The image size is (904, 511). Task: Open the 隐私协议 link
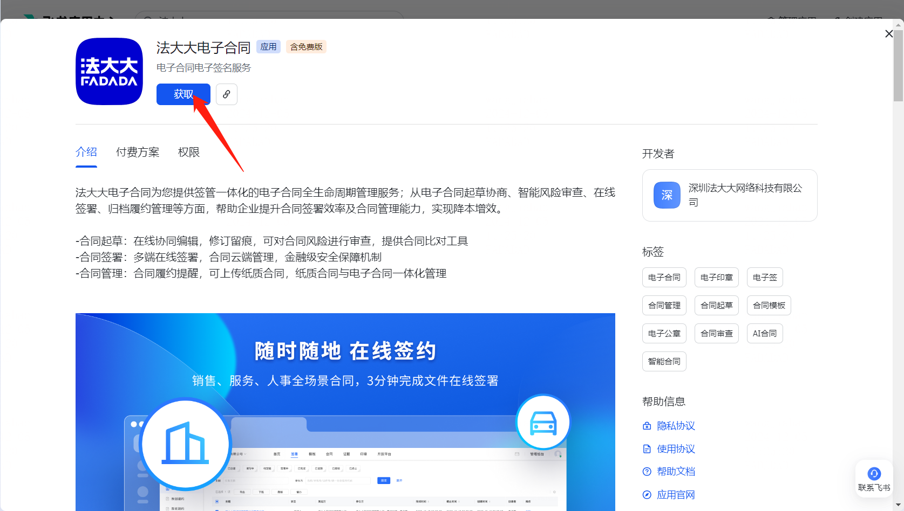pos(676,426)
